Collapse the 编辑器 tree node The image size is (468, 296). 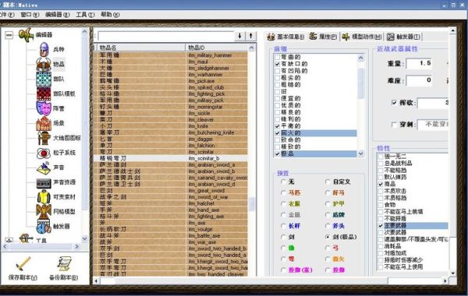9,35
